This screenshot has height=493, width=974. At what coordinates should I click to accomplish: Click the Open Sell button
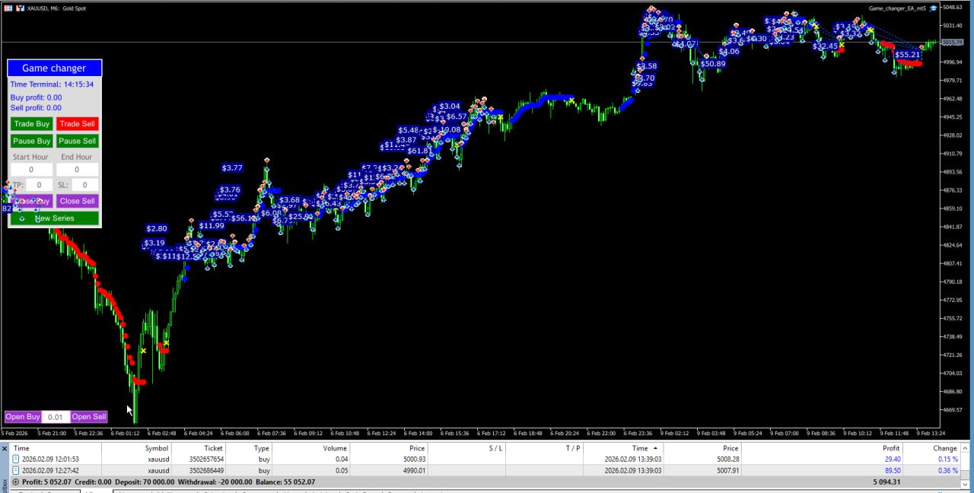tap(89, 417)
